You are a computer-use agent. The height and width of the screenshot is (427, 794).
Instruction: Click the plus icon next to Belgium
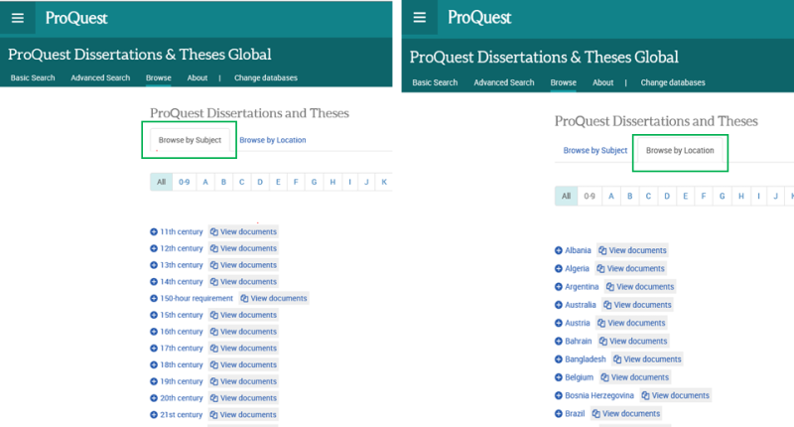[x=559, y=377]
